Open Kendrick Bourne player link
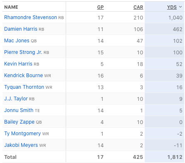 click(23, 75)
